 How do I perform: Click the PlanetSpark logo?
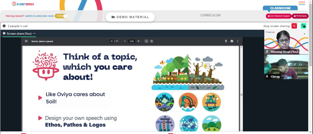pos(23,4)
